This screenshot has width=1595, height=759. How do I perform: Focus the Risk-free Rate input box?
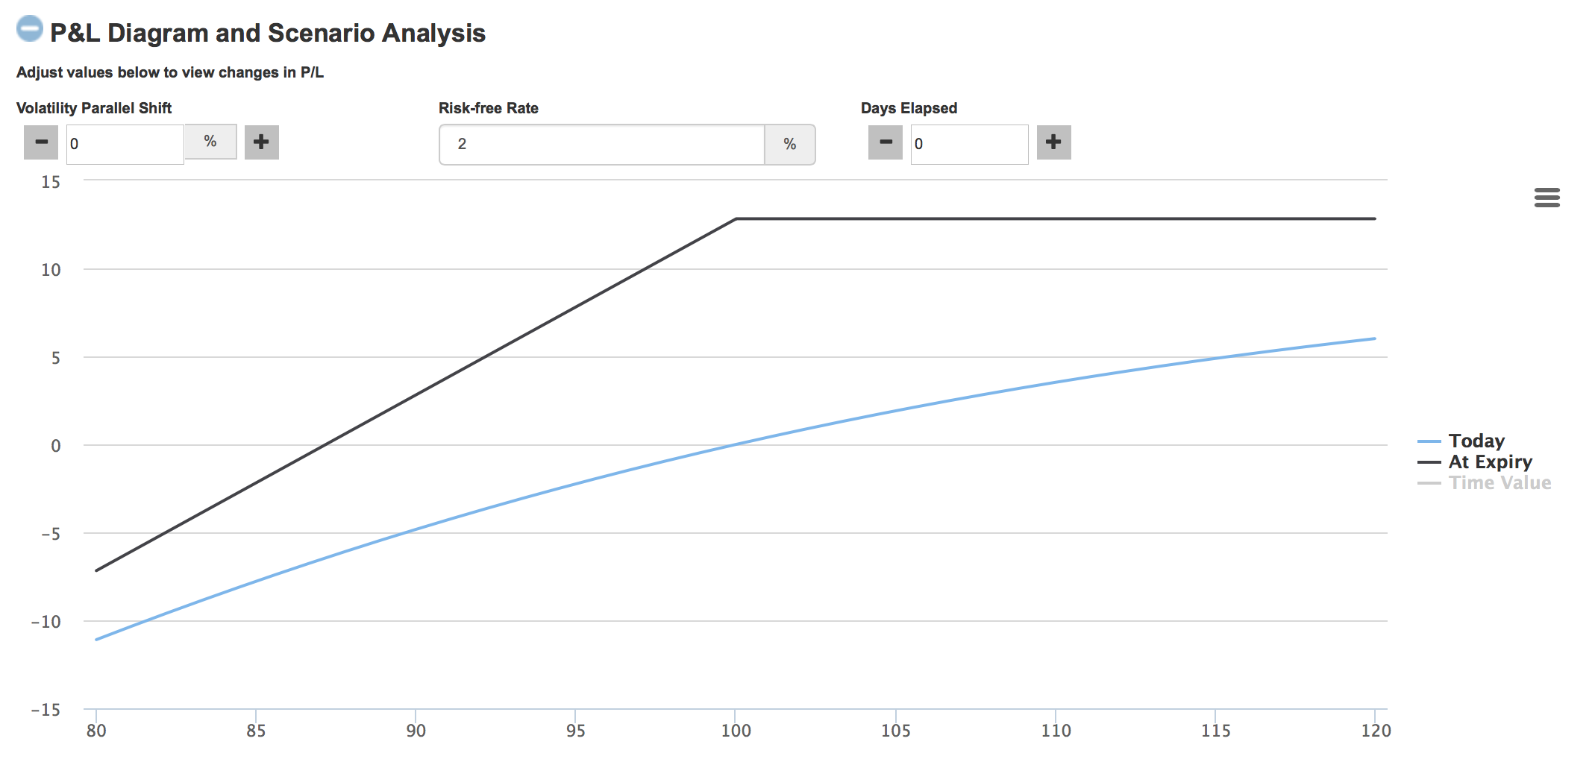[602, 145]
